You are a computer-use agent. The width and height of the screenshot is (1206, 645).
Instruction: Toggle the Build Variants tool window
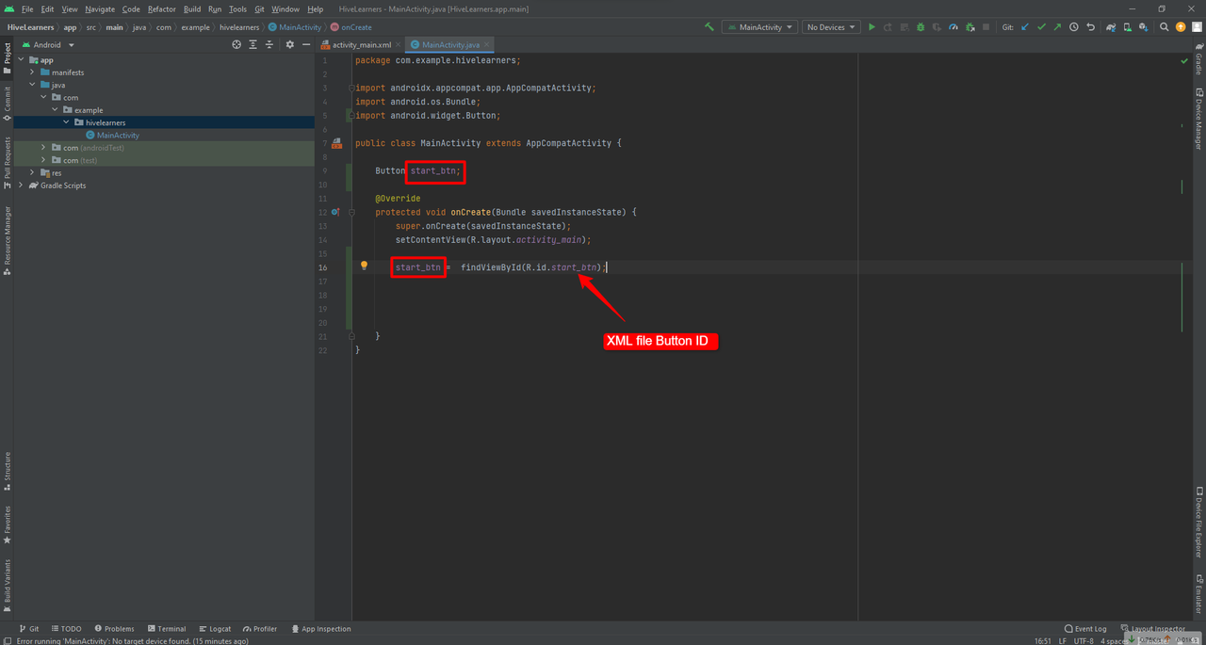(7, 586)
